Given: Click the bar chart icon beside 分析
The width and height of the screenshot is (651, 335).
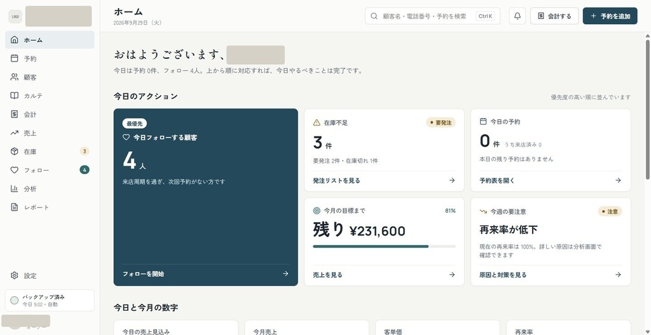Looking at the screenshot, I should click(15, 188).
